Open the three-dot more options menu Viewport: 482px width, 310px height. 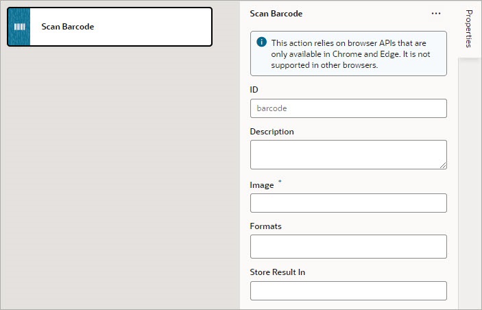[436, 14]
